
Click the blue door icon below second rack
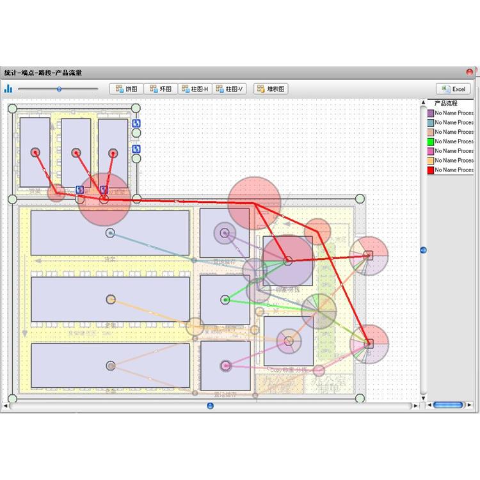coord(79,190)
